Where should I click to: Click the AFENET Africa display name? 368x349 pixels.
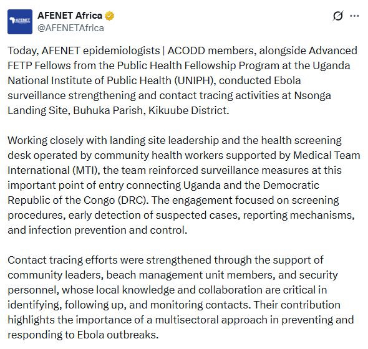click(x=70, y=16)
